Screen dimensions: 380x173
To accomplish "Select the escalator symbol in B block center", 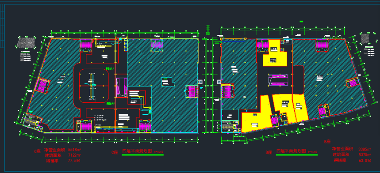I will pos(278,79).
